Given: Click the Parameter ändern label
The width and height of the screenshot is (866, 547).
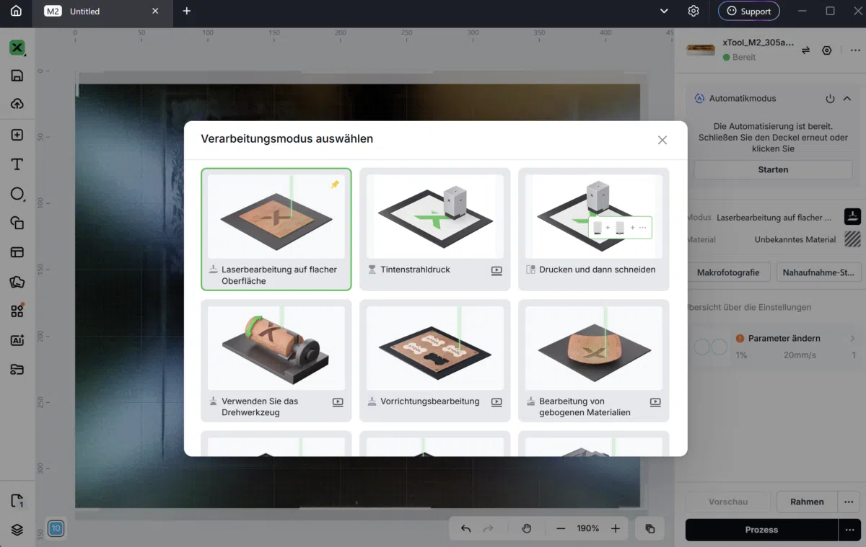Looking at the screenshot, I should 784,338.
